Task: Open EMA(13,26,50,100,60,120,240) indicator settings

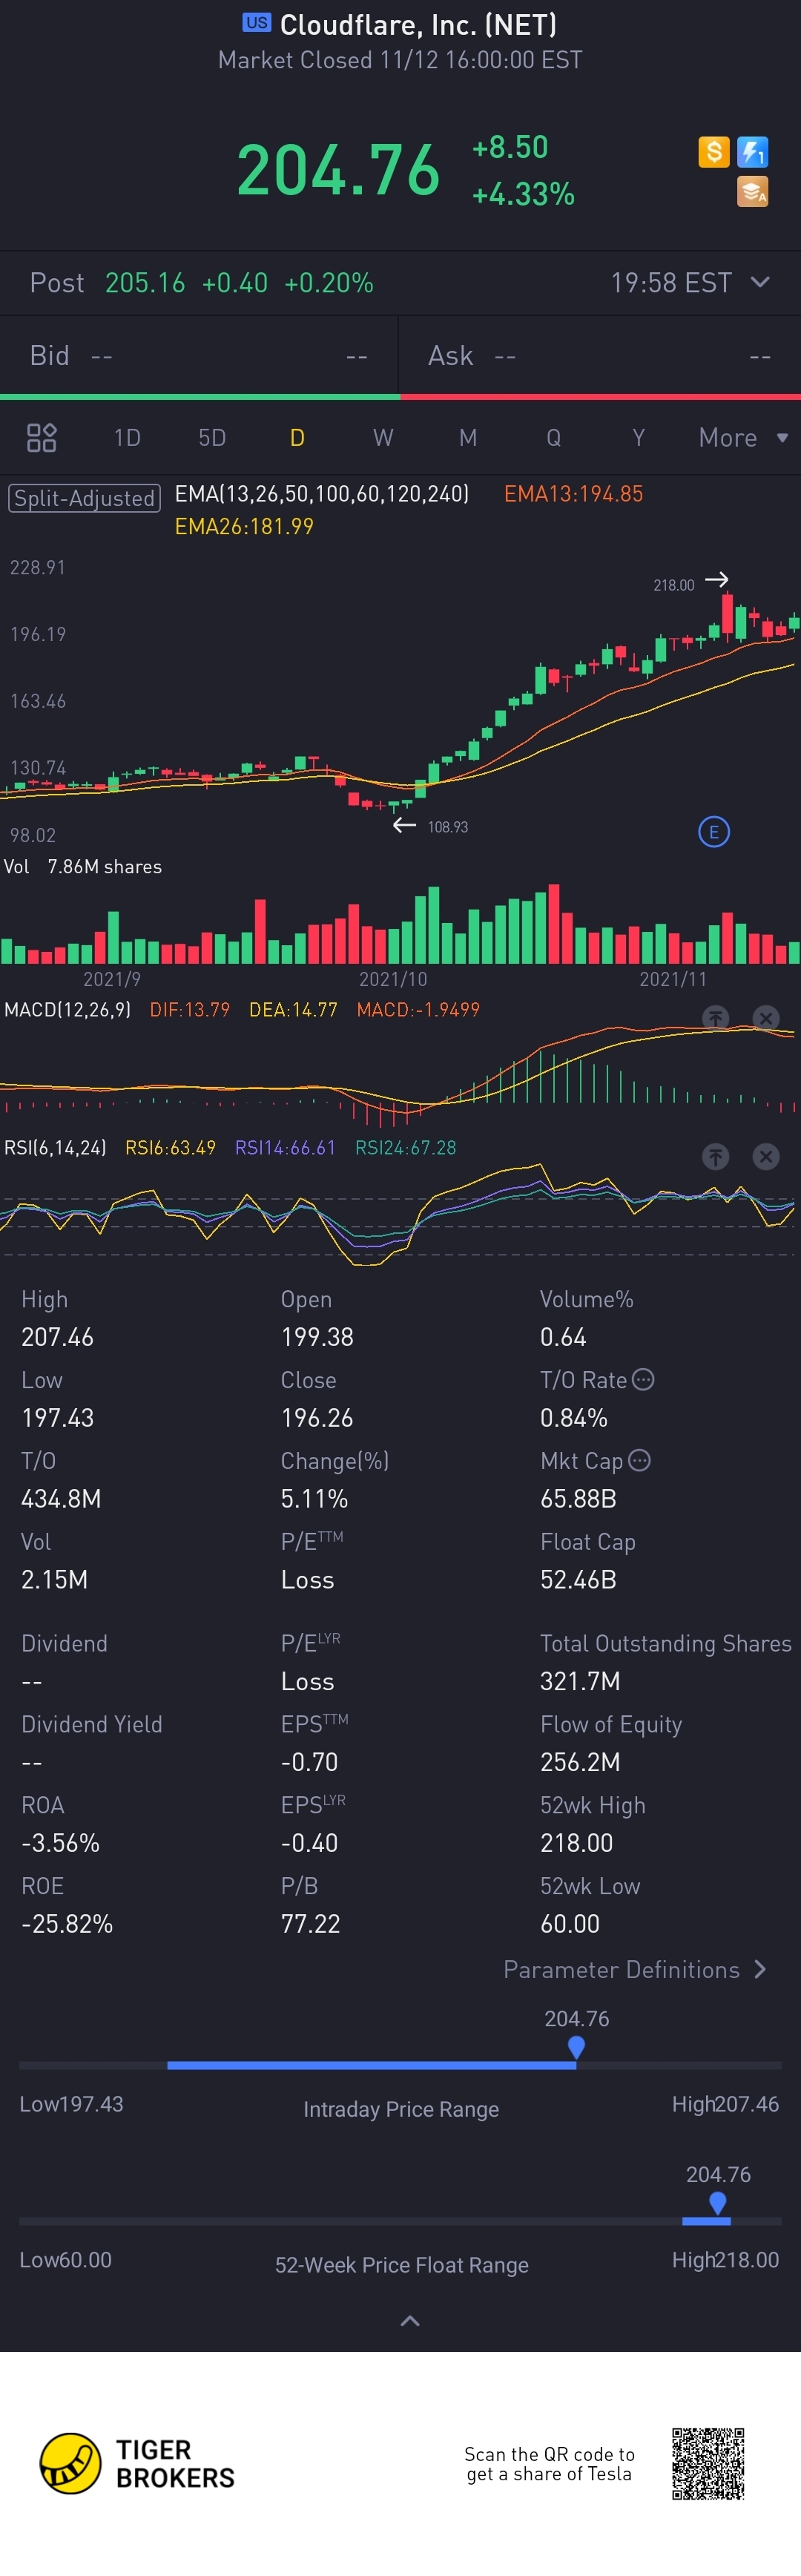Action: coord(322,494)
